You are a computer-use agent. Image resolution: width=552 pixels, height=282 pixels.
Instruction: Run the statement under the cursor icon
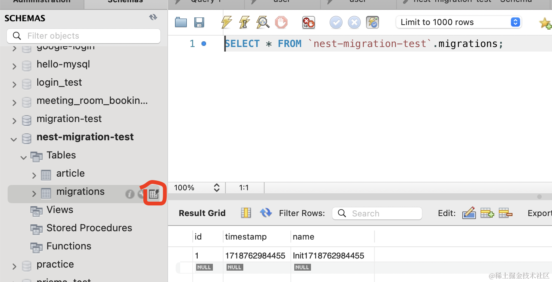click(x=244, y=22)
